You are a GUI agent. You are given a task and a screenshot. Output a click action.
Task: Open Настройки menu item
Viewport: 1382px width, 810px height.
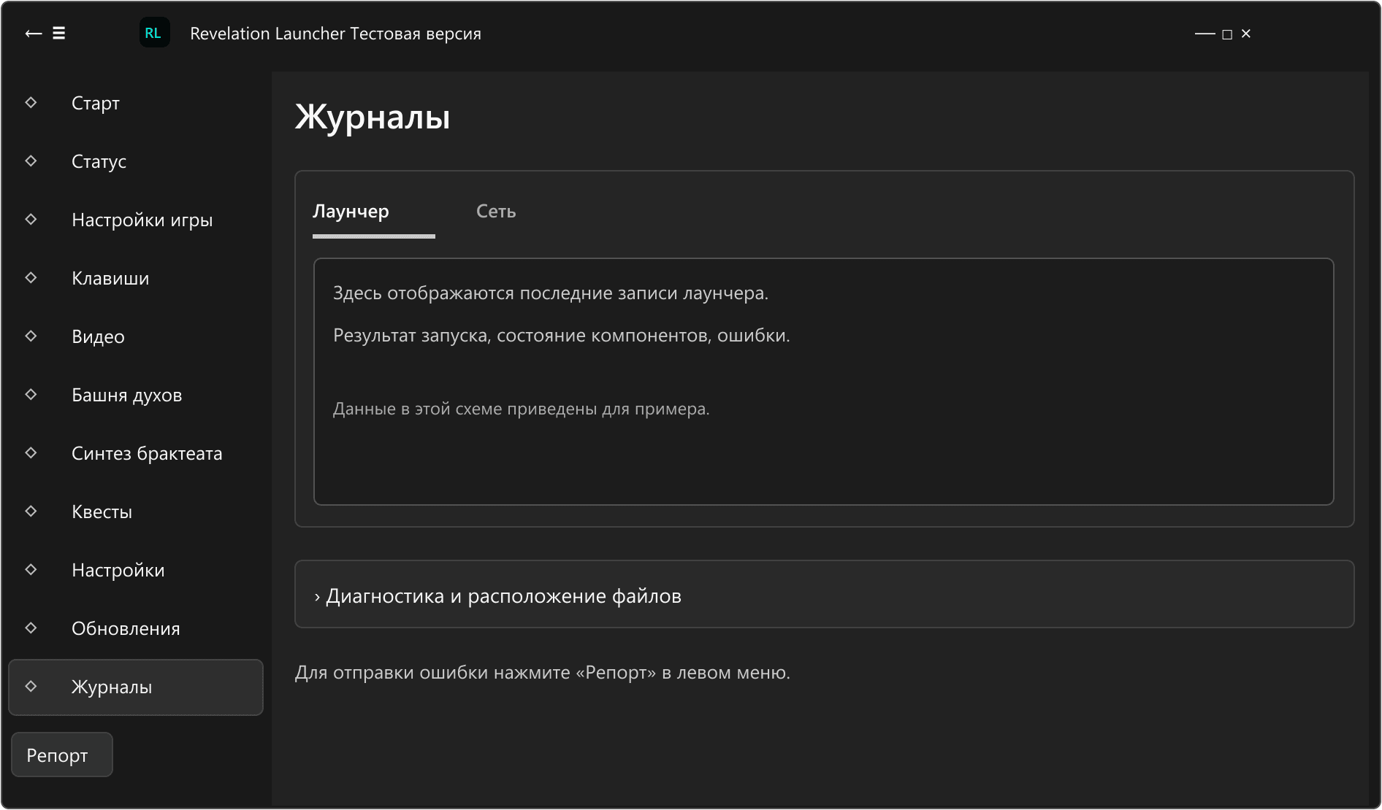[x=136, y=571]
